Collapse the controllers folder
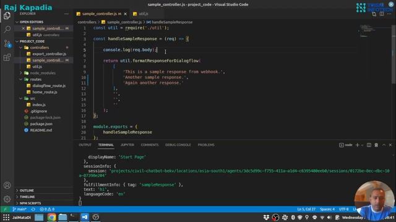The height and width of the screenshot is (222, 396). [x=40, y=47]
